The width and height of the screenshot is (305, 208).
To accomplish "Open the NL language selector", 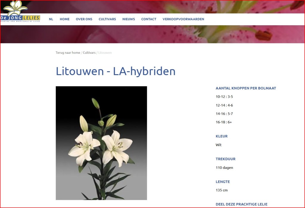I will pos(51,19).
